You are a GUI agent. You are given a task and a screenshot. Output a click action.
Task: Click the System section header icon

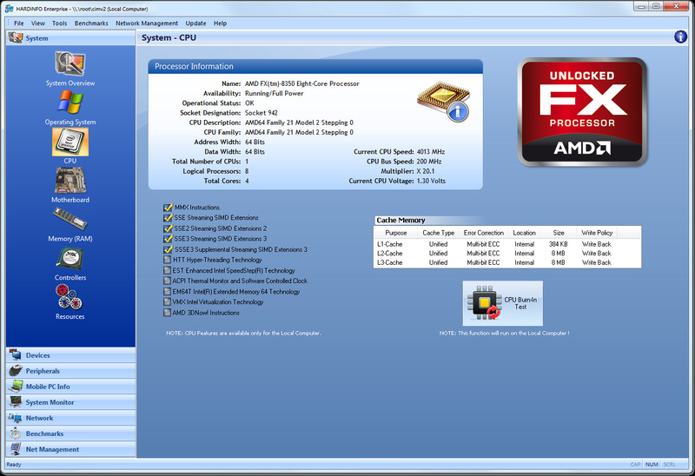(16, 37)
